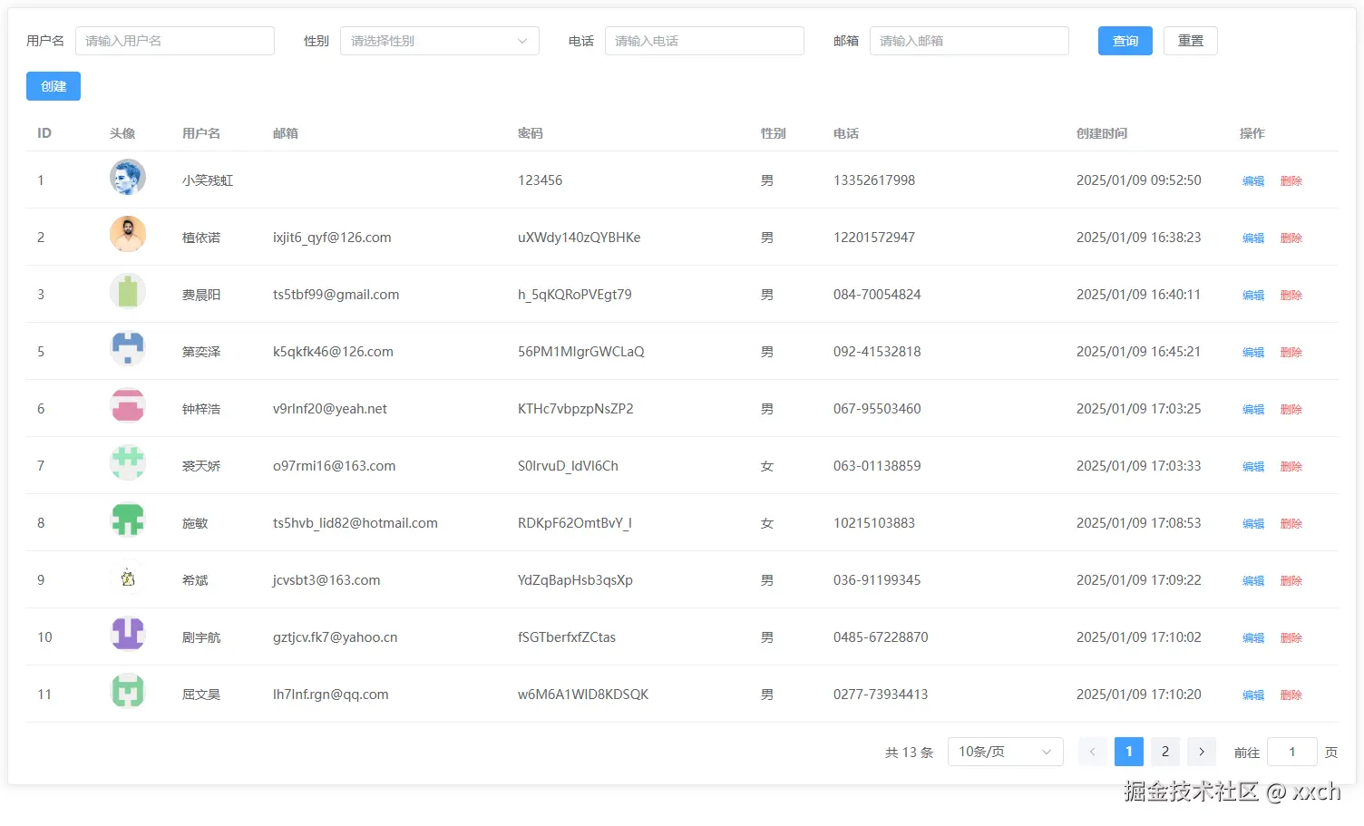1364x826 pixels.
Task: Click the avatar in row ID 7
Action: click(x=128, y=463)
